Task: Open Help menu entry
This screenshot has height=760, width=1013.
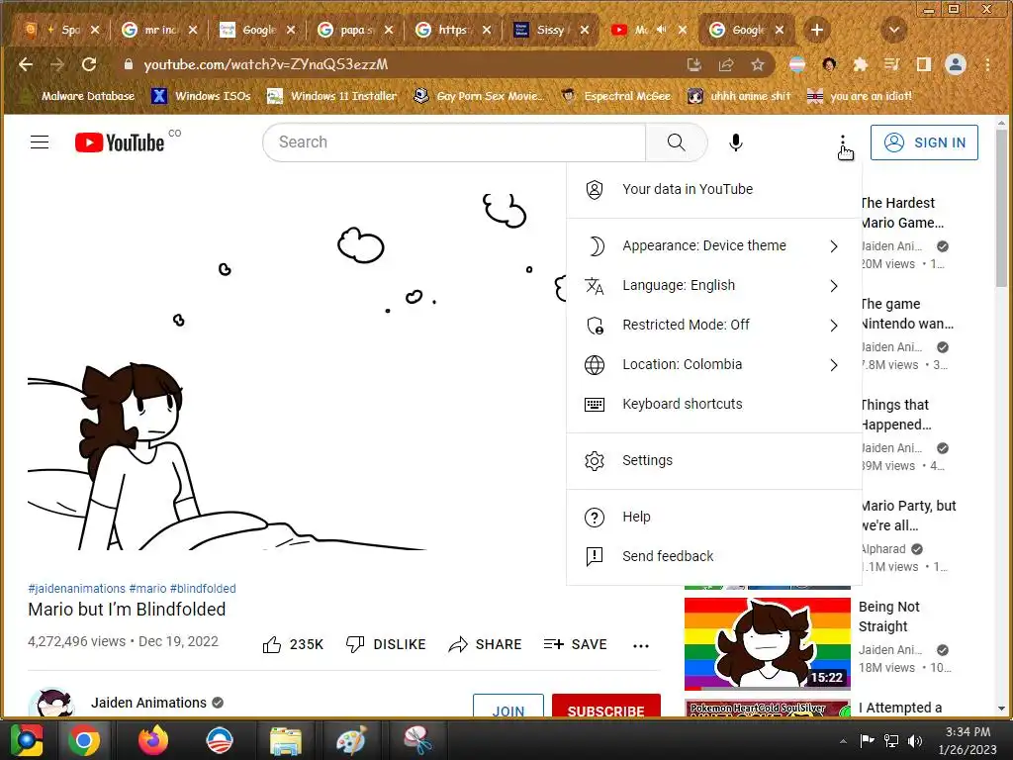Action: coord(714,517)
